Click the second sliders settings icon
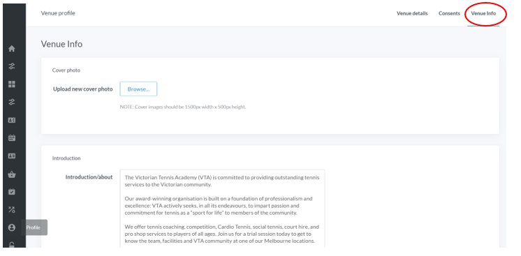The height and width of the screenshot is (256, 521). 12,102
